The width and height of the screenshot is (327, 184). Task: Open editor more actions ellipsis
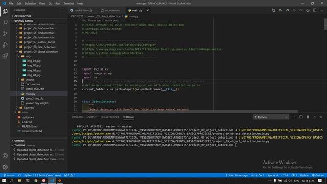[x=321, y=10]
